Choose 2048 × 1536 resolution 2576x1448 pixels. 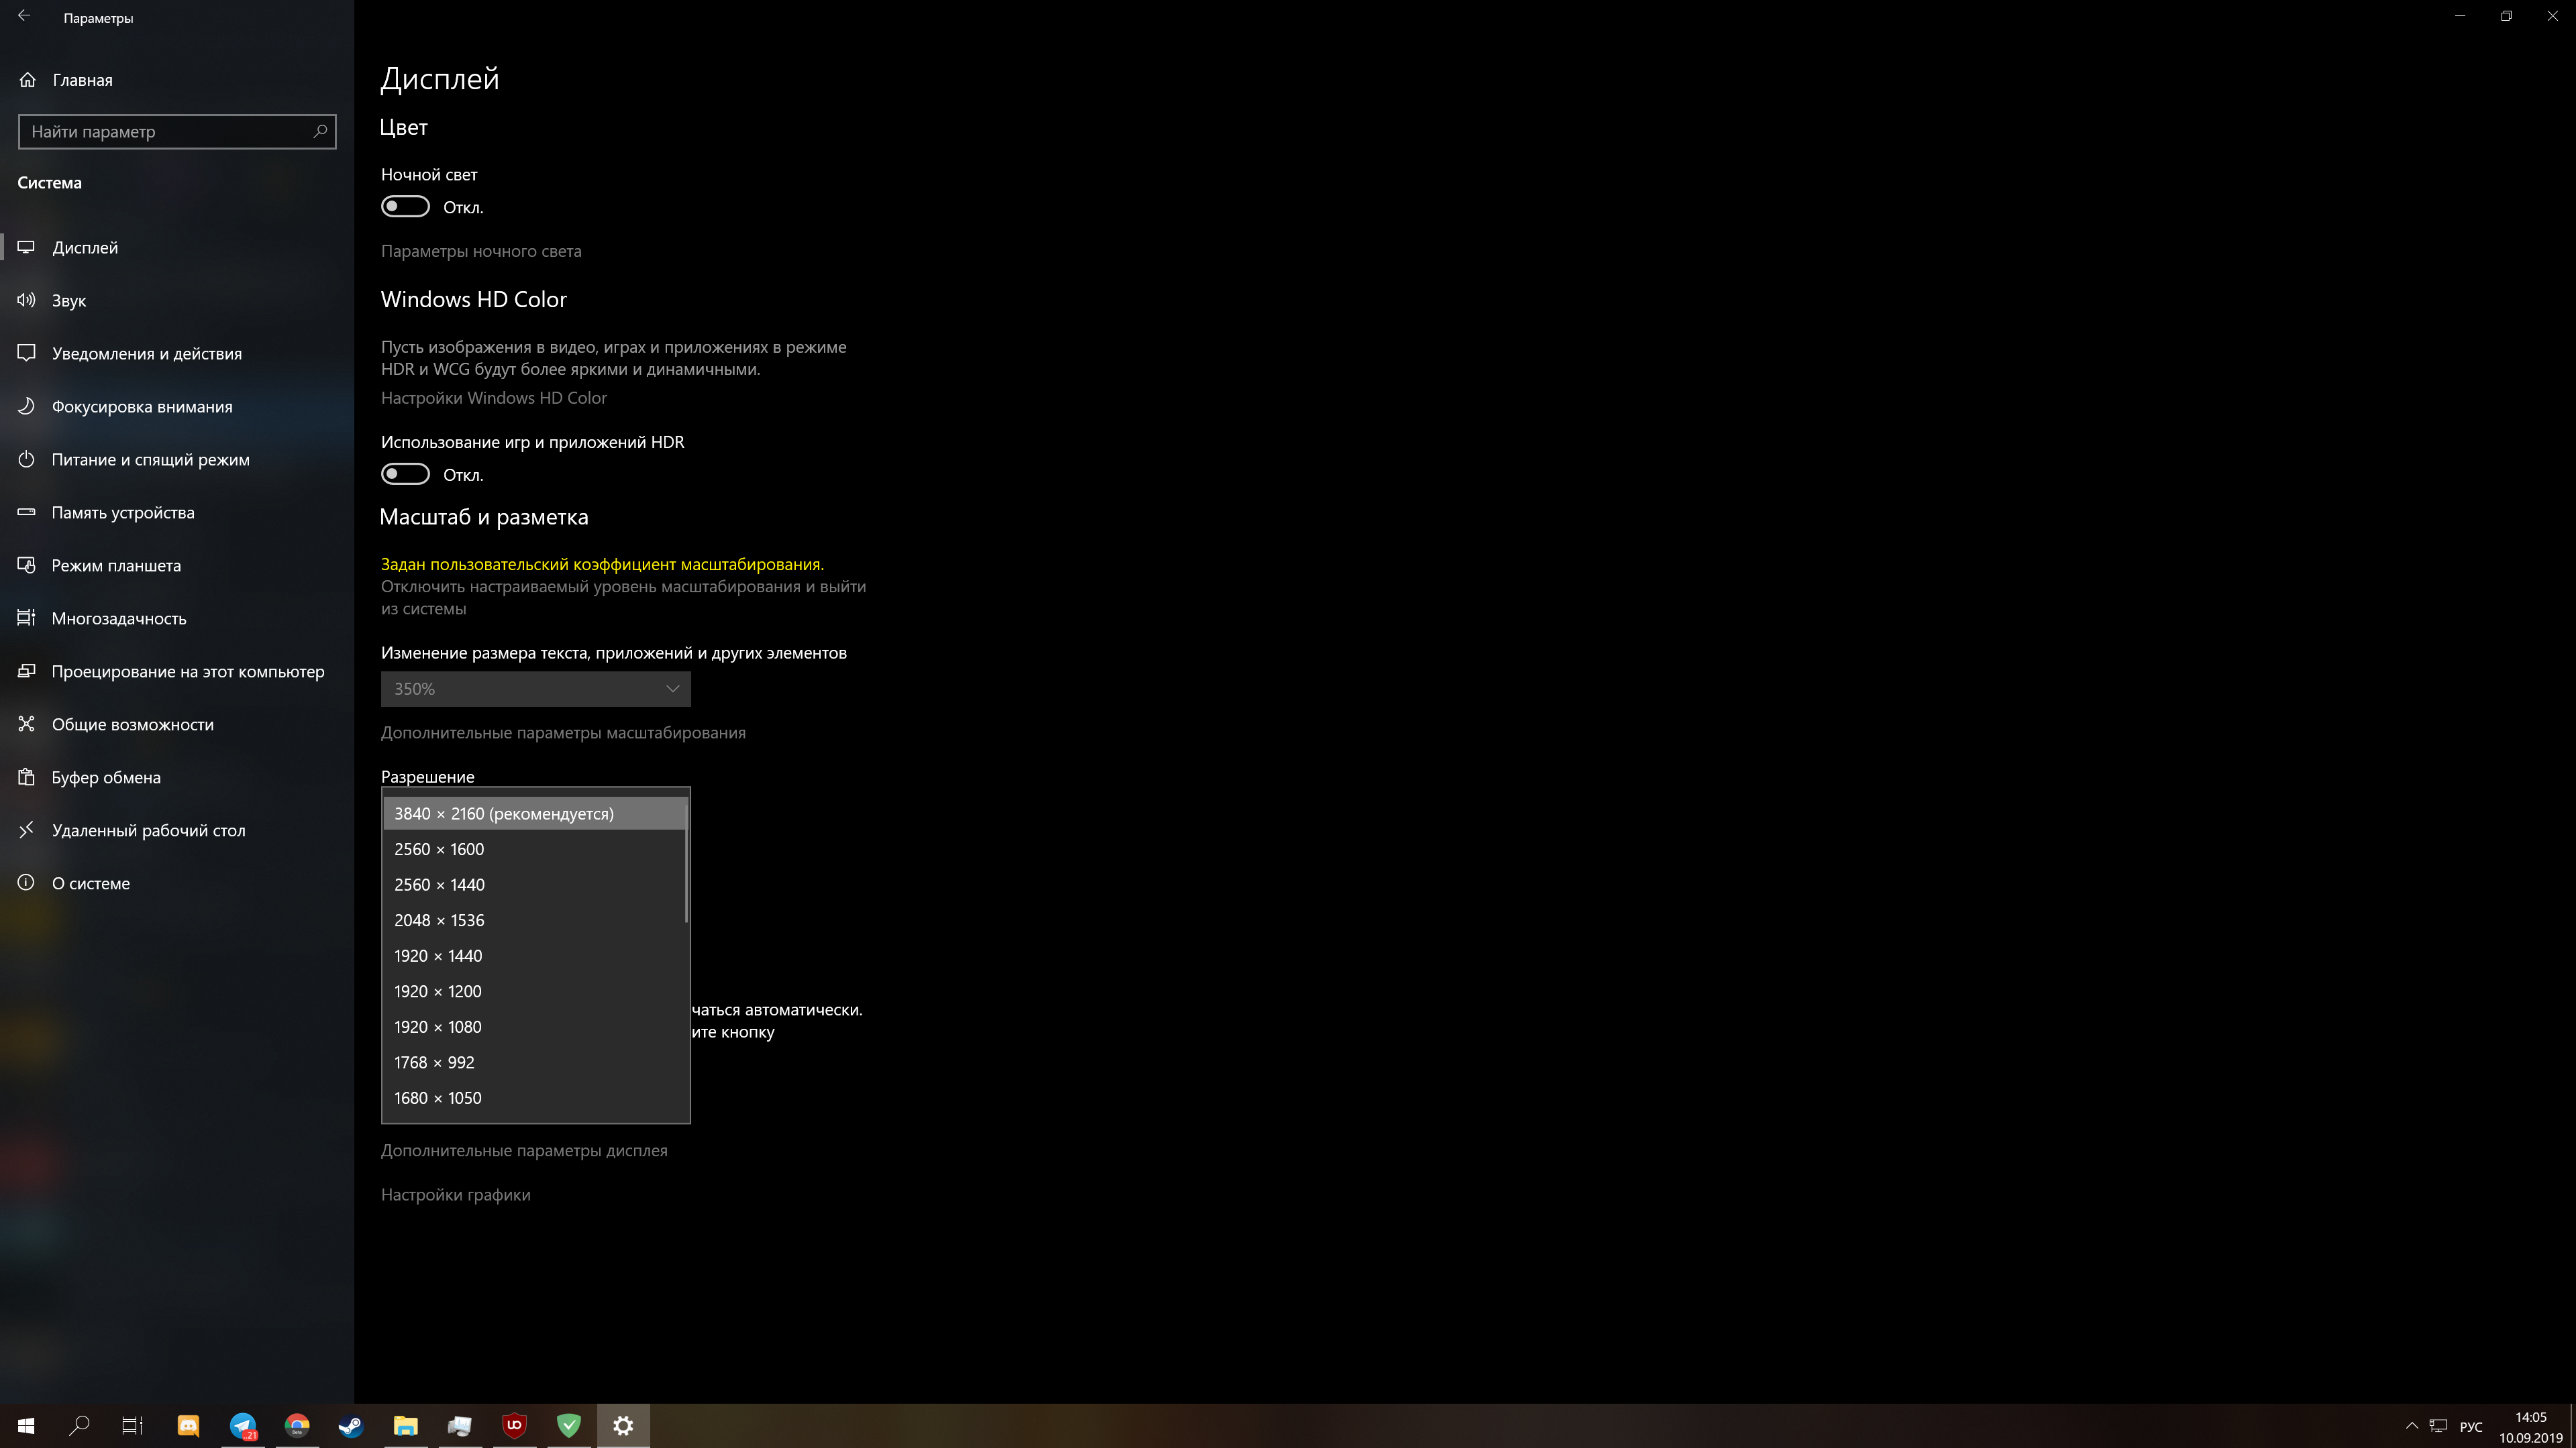[x=535, y=920]
